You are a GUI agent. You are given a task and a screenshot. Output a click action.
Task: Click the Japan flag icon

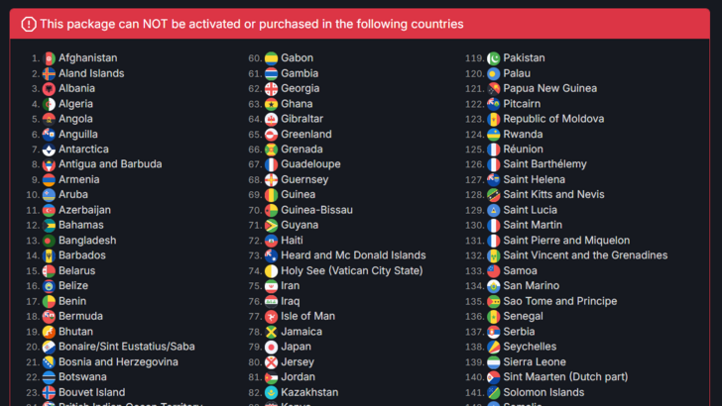tap(271, 348)
